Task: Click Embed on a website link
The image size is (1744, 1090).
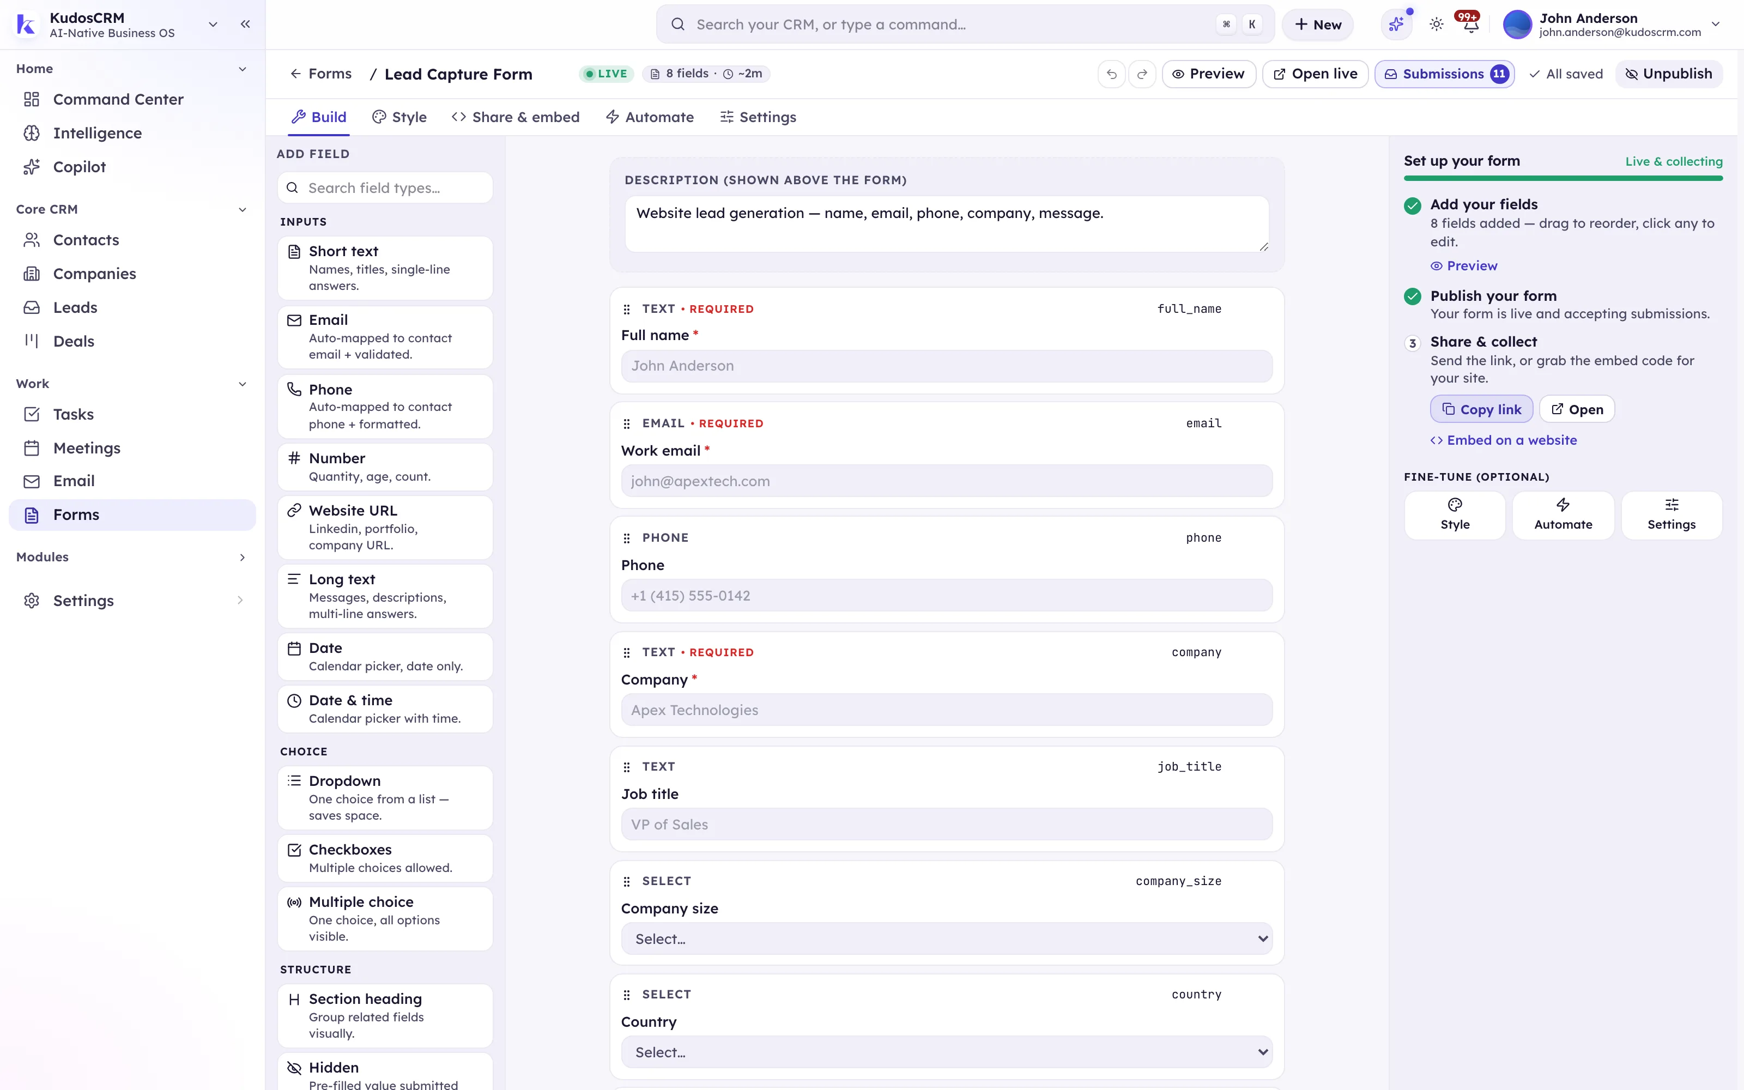Action: tap(1503, 440)
